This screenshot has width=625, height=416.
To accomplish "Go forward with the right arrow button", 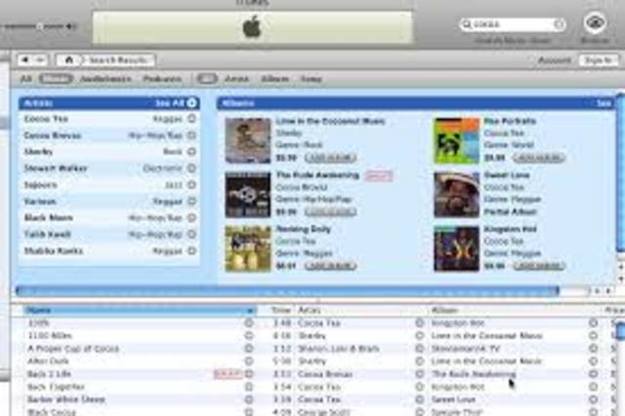I will [x=40, y=61].
